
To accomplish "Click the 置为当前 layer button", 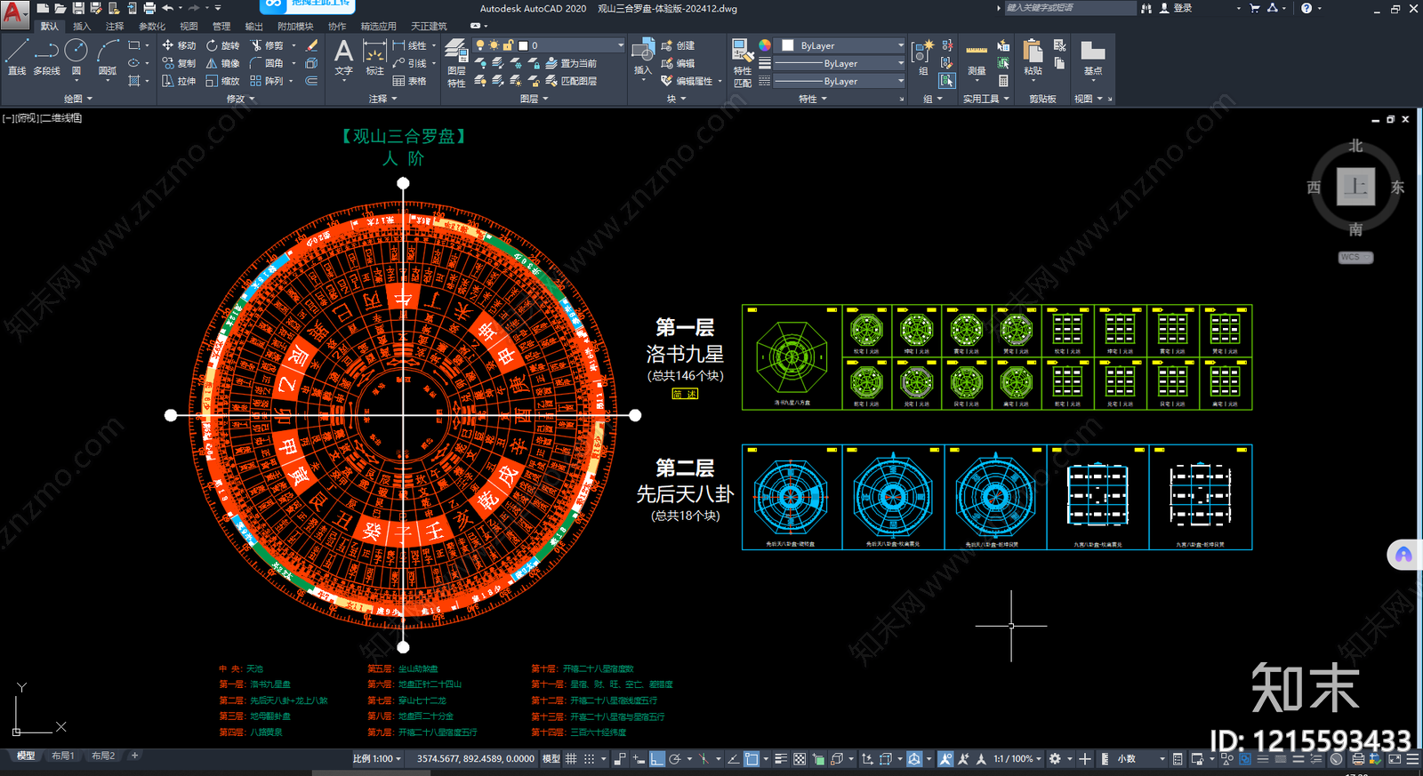I will pyautogui.click(x=571, y=63).
